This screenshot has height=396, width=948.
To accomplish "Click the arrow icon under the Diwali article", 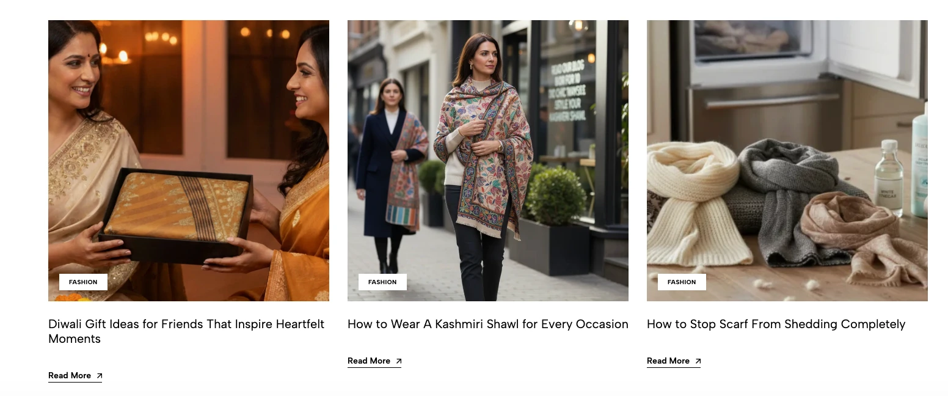I will pyautogui.click(x=100, y=376).
